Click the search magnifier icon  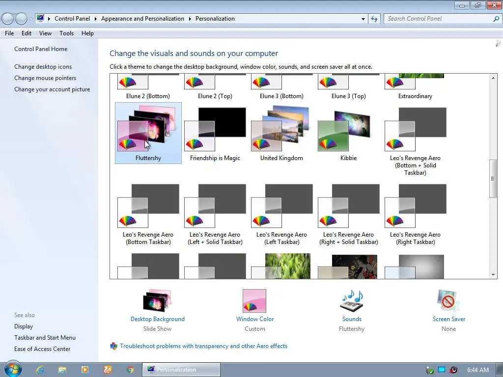tap(496, 19)
